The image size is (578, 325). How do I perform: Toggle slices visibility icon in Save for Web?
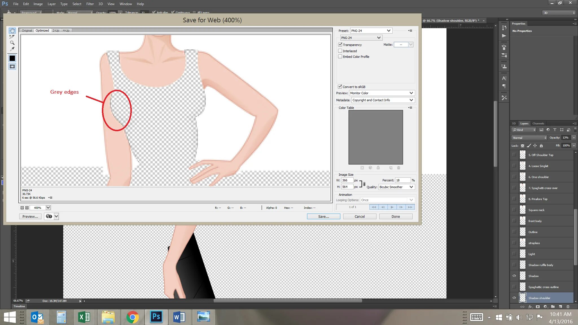(12, 67)
